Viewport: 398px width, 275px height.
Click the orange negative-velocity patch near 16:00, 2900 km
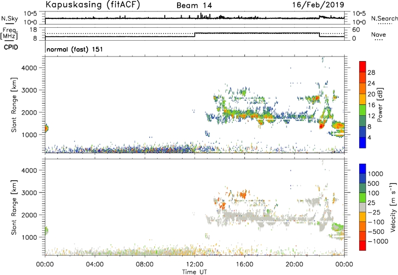(x=243, y=195)
